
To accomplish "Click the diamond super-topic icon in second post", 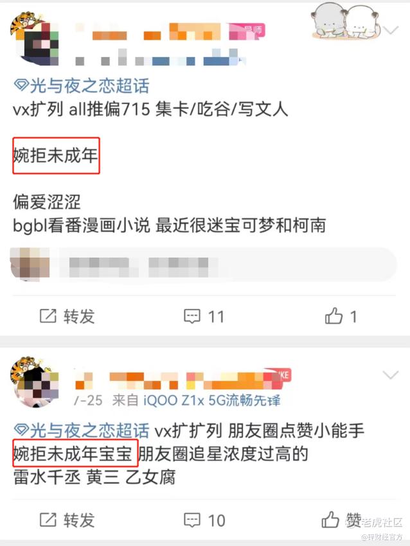I will click(21, 430).
